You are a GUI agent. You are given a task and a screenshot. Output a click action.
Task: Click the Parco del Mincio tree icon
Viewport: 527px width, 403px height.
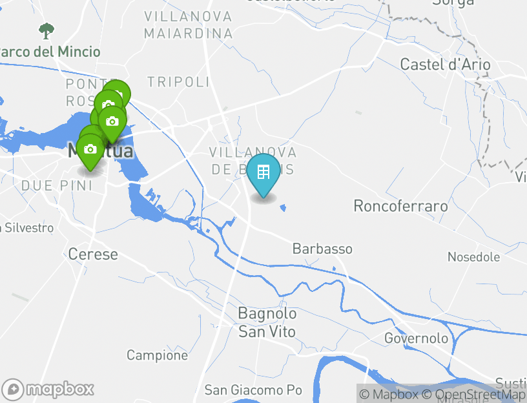click(46, 31)
